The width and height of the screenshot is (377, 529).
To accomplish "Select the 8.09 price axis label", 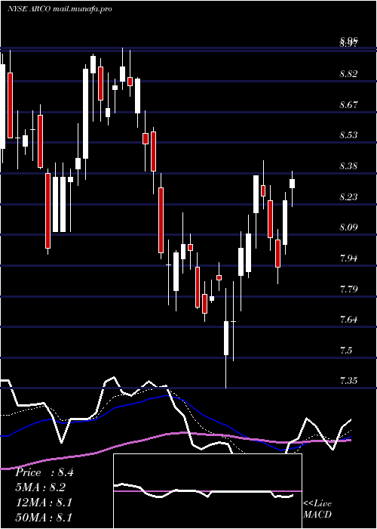I will 348,227.
